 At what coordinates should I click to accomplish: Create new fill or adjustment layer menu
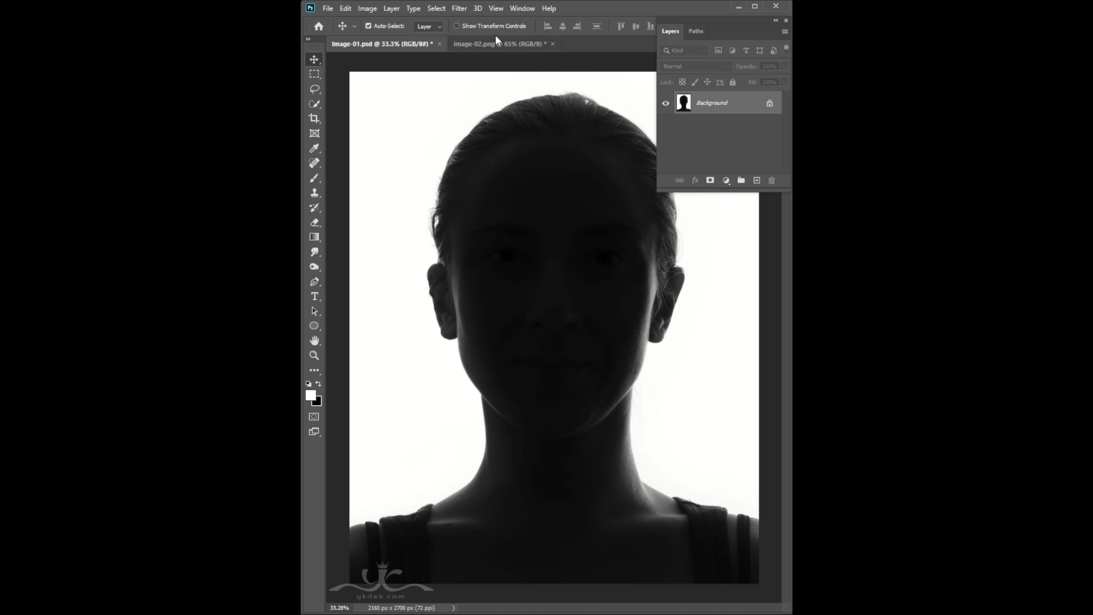point(726,181)
